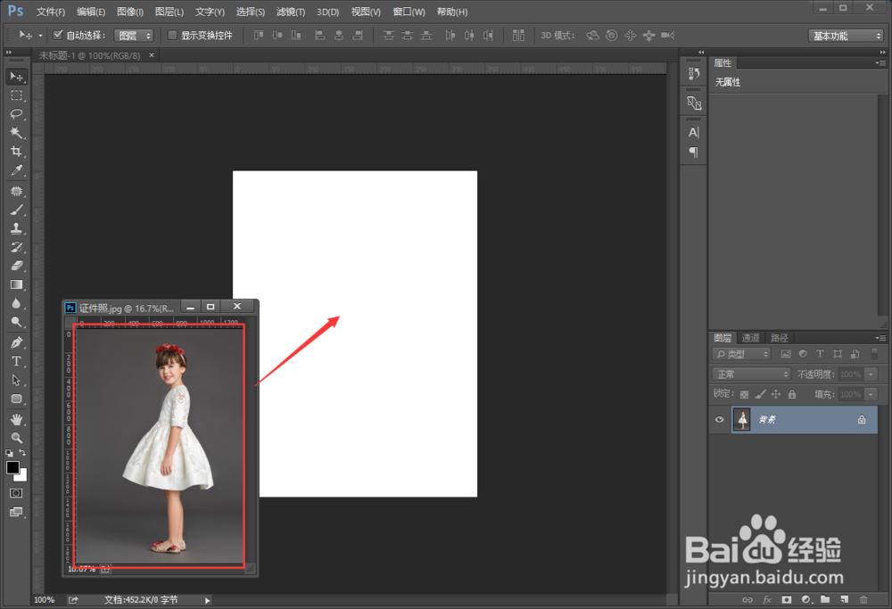This screenshot has width=892, height=609.
Task: Toggle lock all
Action: 792,394
